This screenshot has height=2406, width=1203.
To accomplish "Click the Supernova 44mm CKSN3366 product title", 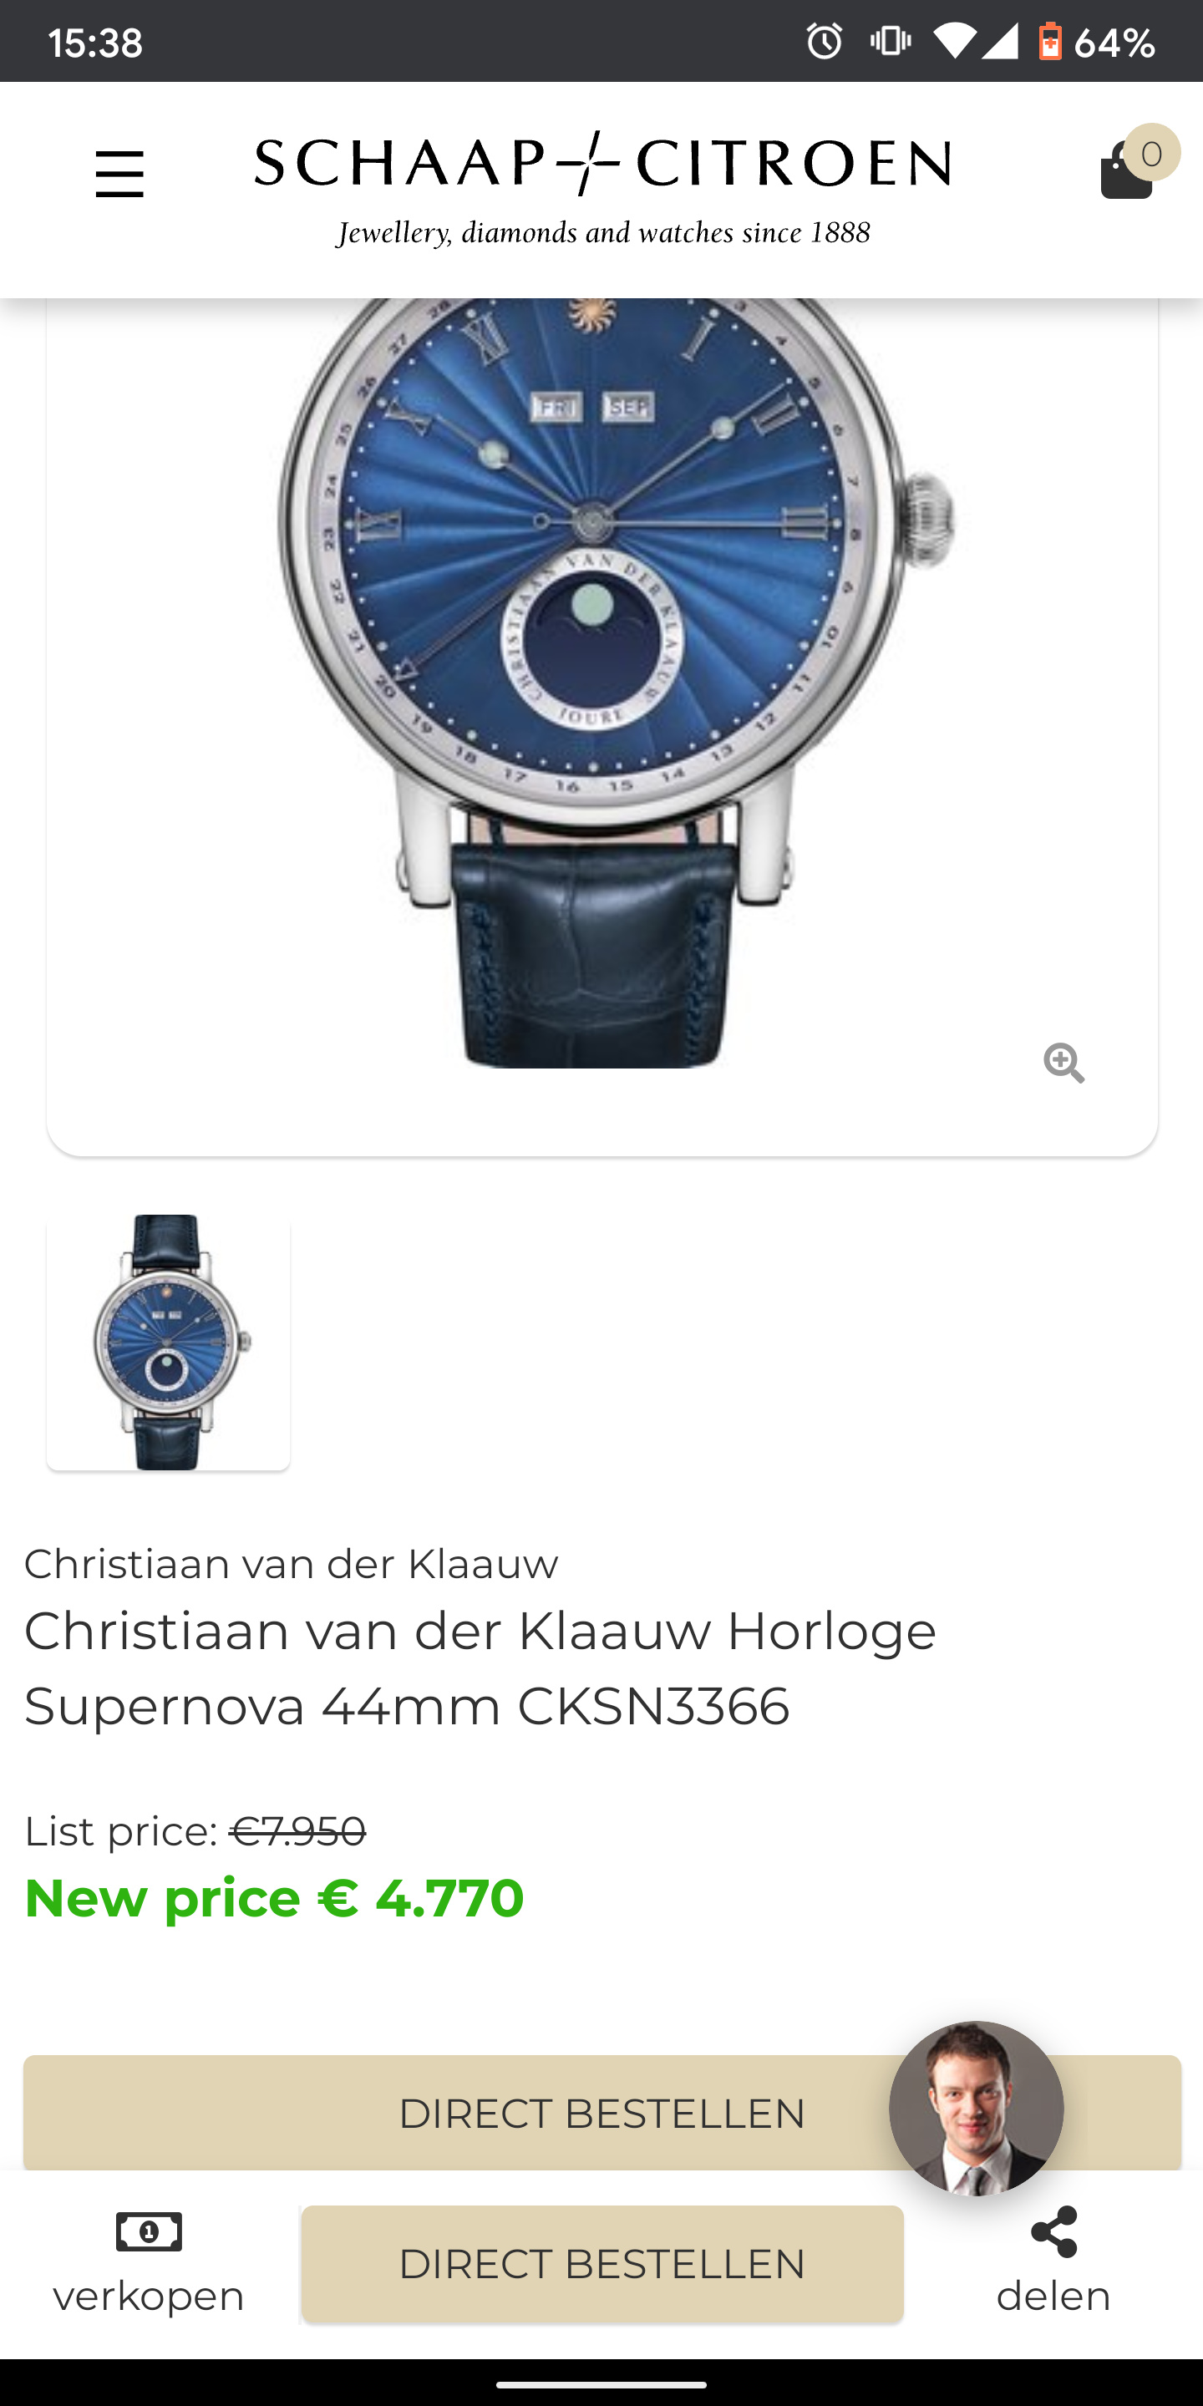I will click(480, 1668).
